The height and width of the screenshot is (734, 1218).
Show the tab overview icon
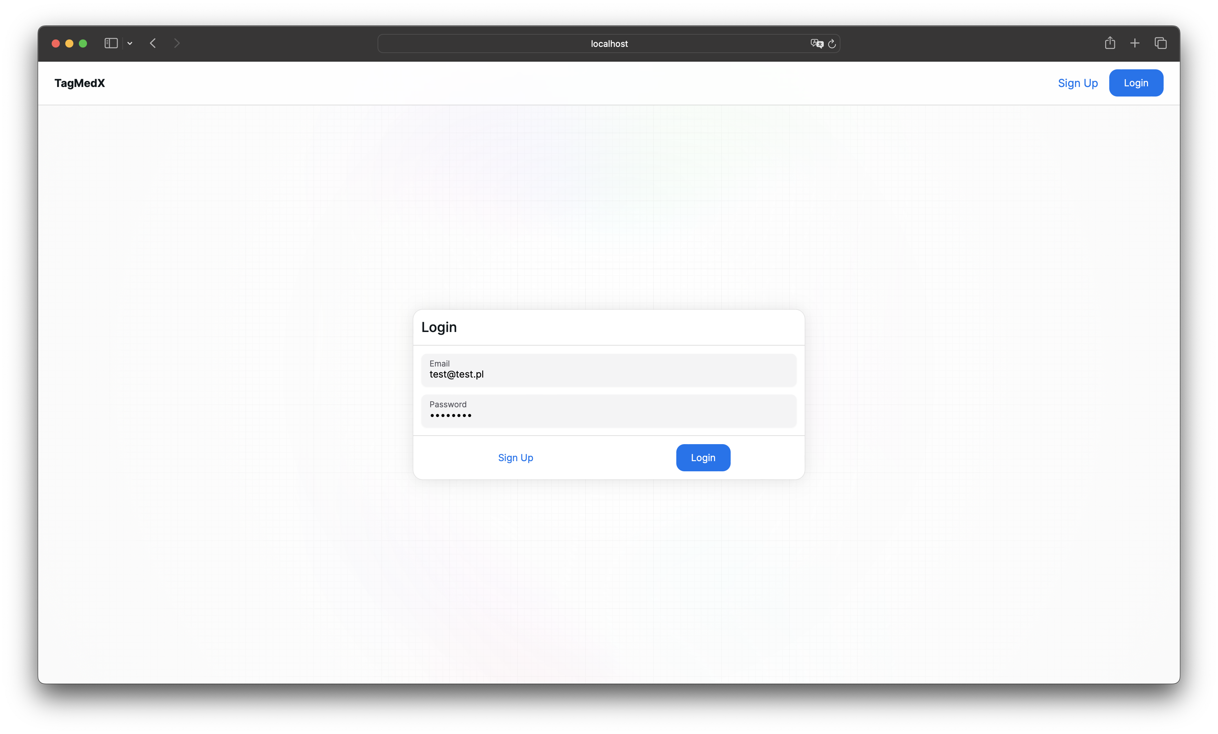point(1161,43)
